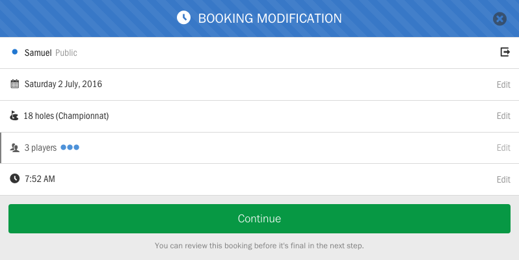This screenshot has width=519, height=260.
Task: Edit the number of players
Action: click(503, 148)
